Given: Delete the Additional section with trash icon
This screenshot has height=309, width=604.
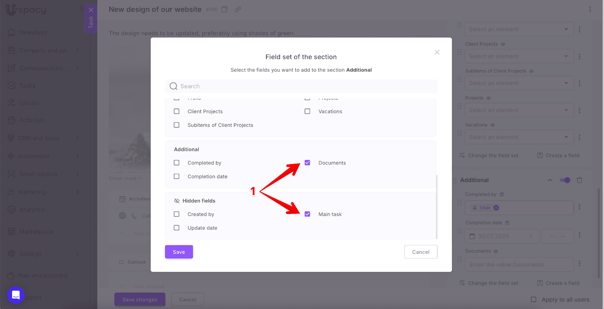Looking at the screenshot, I should pos(579,180).
